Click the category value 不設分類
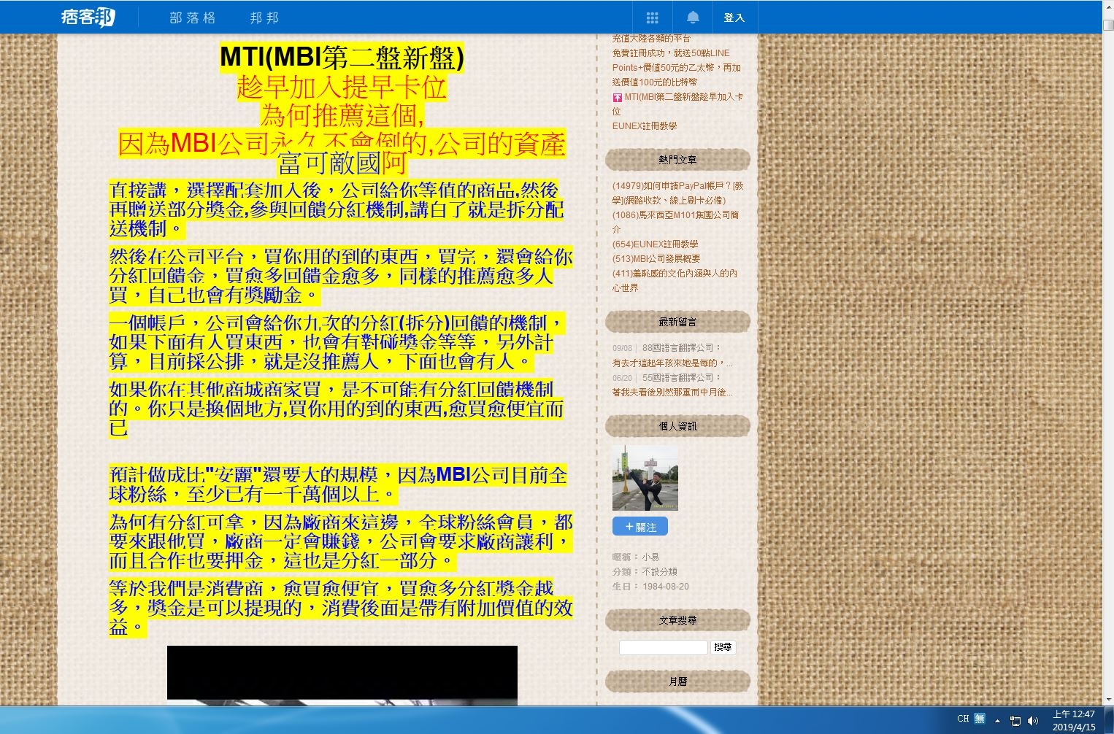Screen dimensions: 1114x734 pos(659,572)
